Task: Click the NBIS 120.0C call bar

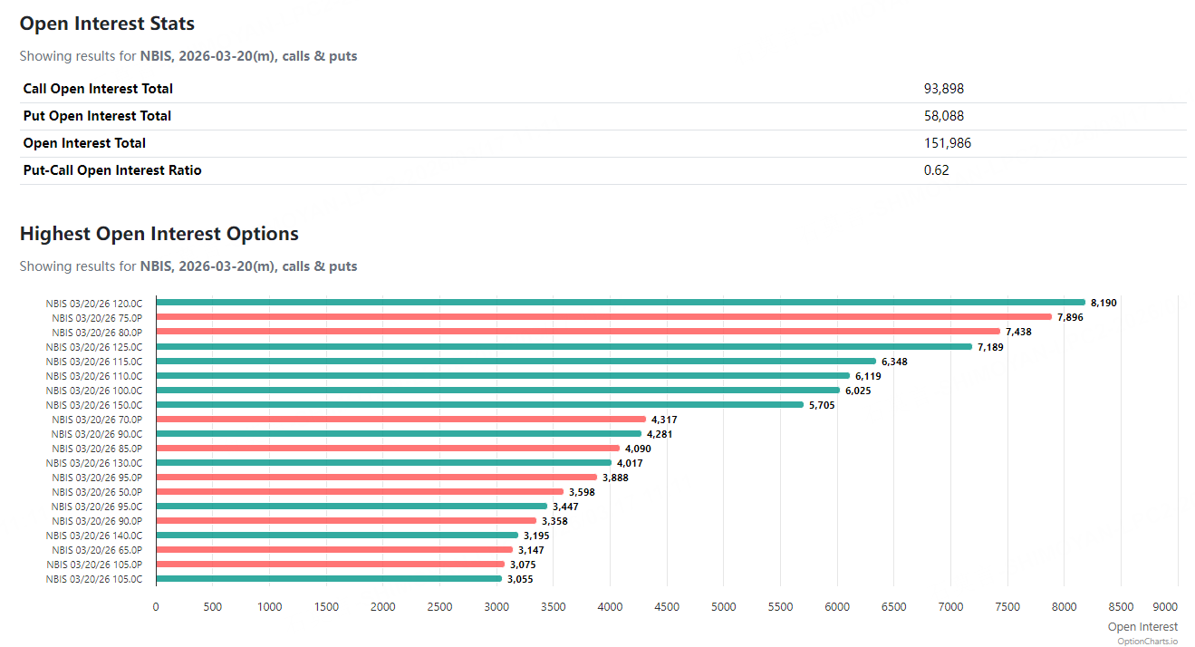Action: (x=620, y=303)
